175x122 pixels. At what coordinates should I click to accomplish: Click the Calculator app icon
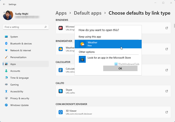[60, 70]
